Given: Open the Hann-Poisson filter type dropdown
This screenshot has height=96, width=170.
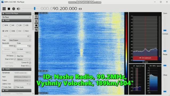Looking at the screenshot, I should (20, 40).
